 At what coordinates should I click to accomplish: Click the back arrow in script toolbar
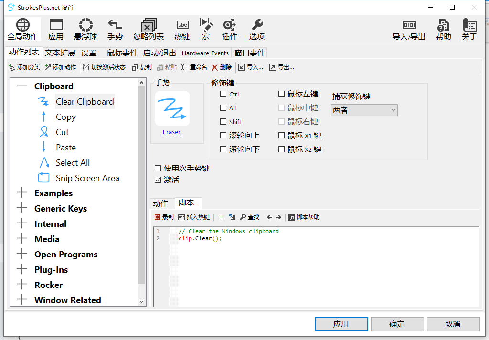click(x=269, y=217)
